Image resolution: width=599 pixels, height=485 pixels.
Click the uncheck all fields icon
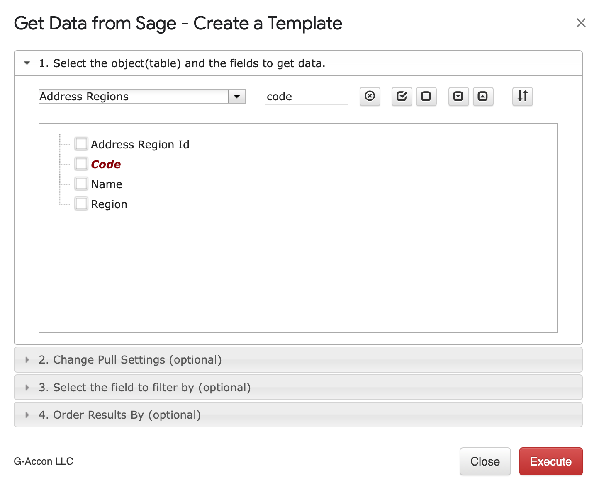[426, 97]
